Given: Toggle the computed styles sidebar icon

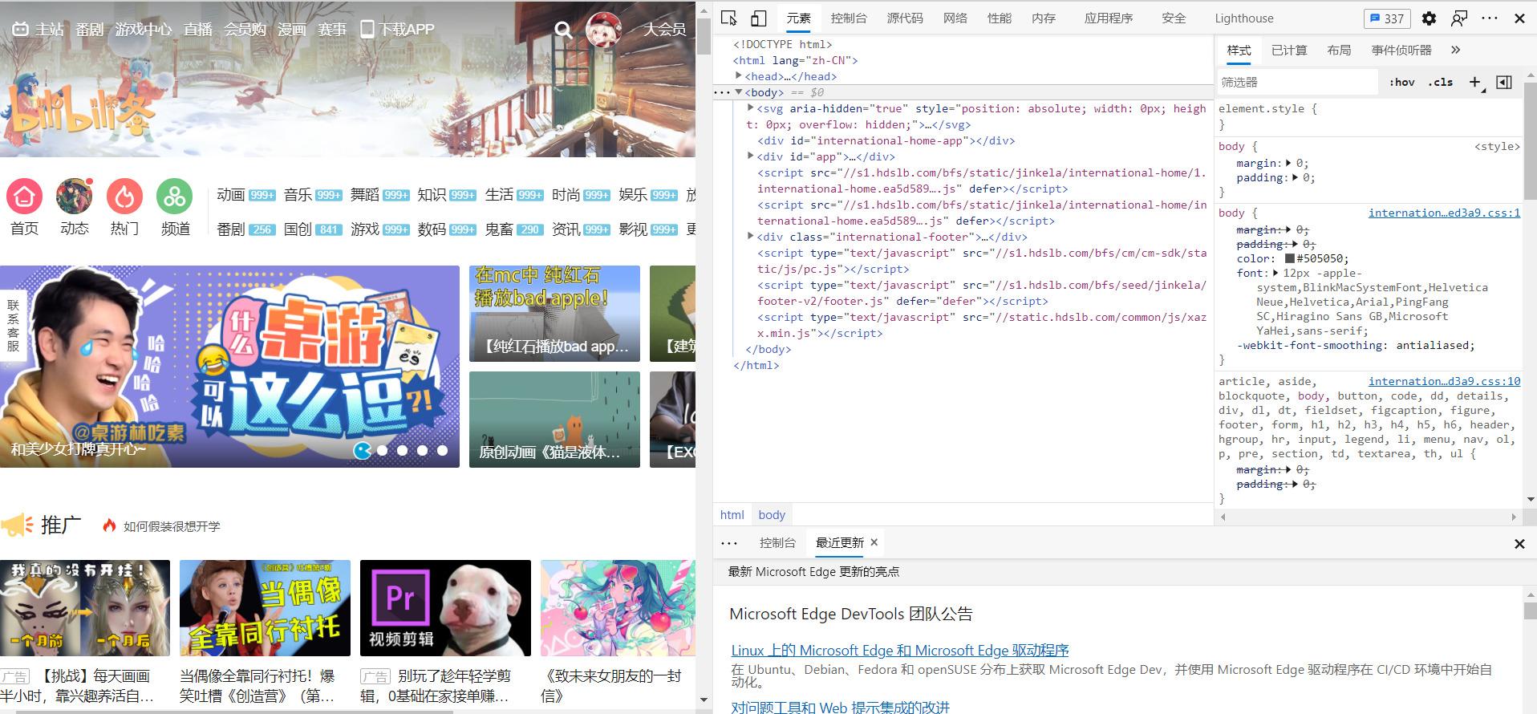Looking at the screenshot, I should click(x=1505, y=82).
